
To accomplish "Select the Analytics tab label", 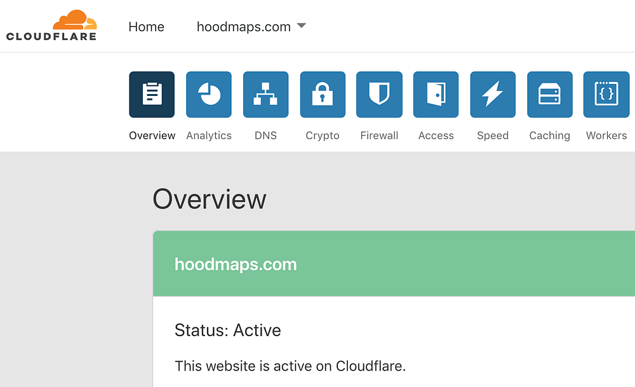I will [x=209, y=135].
